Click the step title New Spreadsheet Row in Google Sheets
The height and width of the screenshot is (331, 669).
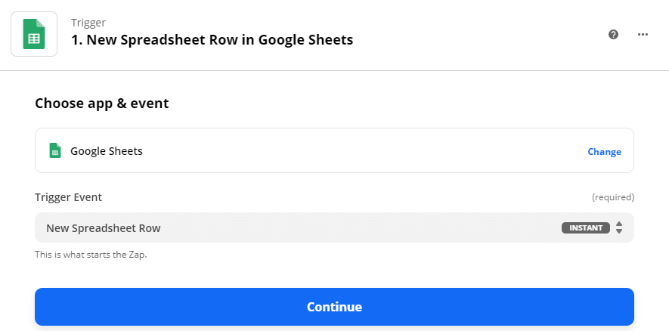click(x=219, y=39)
